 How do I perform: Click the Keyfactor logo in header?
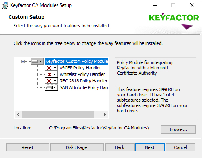[x=174, y=21]
